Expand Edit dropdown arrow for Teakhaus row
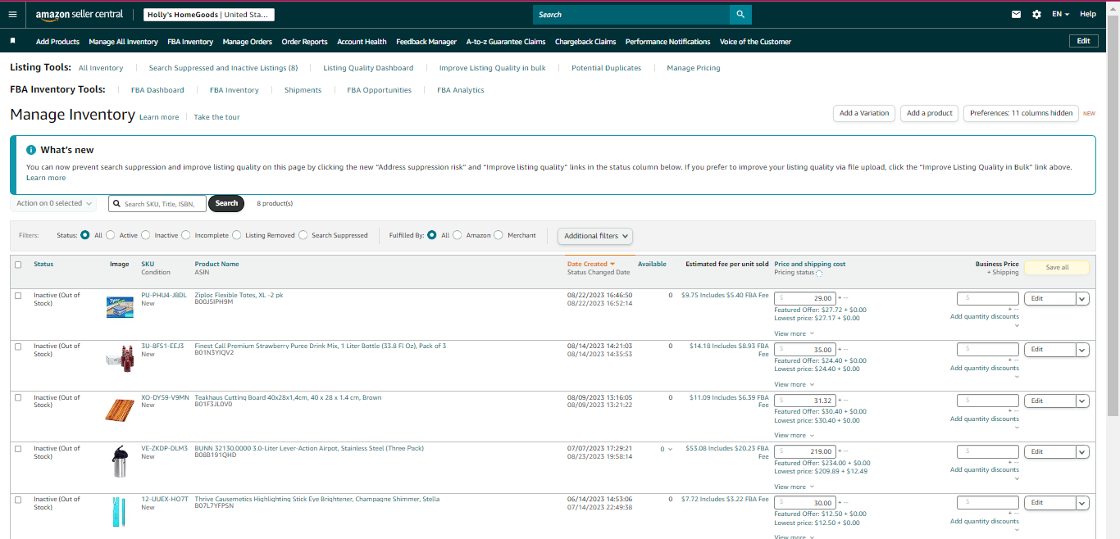The image size is (1120, 539). tap(1083, 401)
